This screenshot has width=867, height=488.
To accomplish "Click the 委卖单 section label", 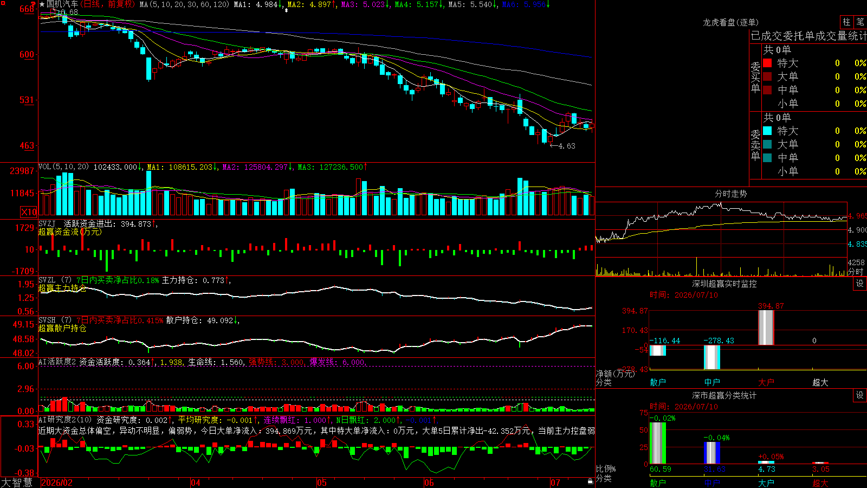I will click(755, 145).
